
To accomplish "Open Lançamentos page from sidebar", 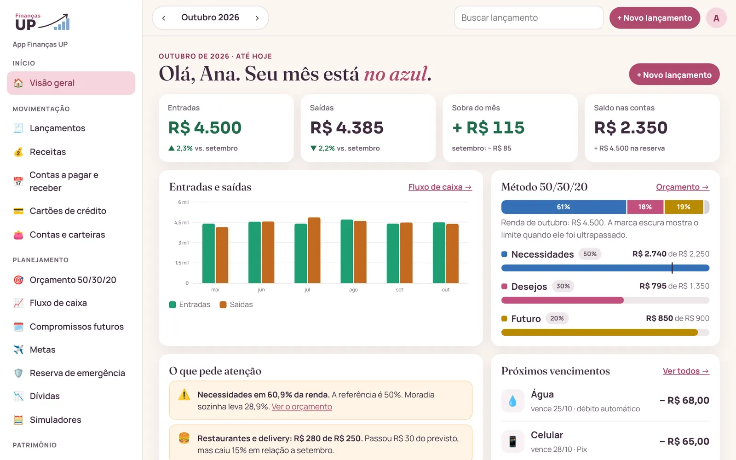I will [x=71, y=128].
